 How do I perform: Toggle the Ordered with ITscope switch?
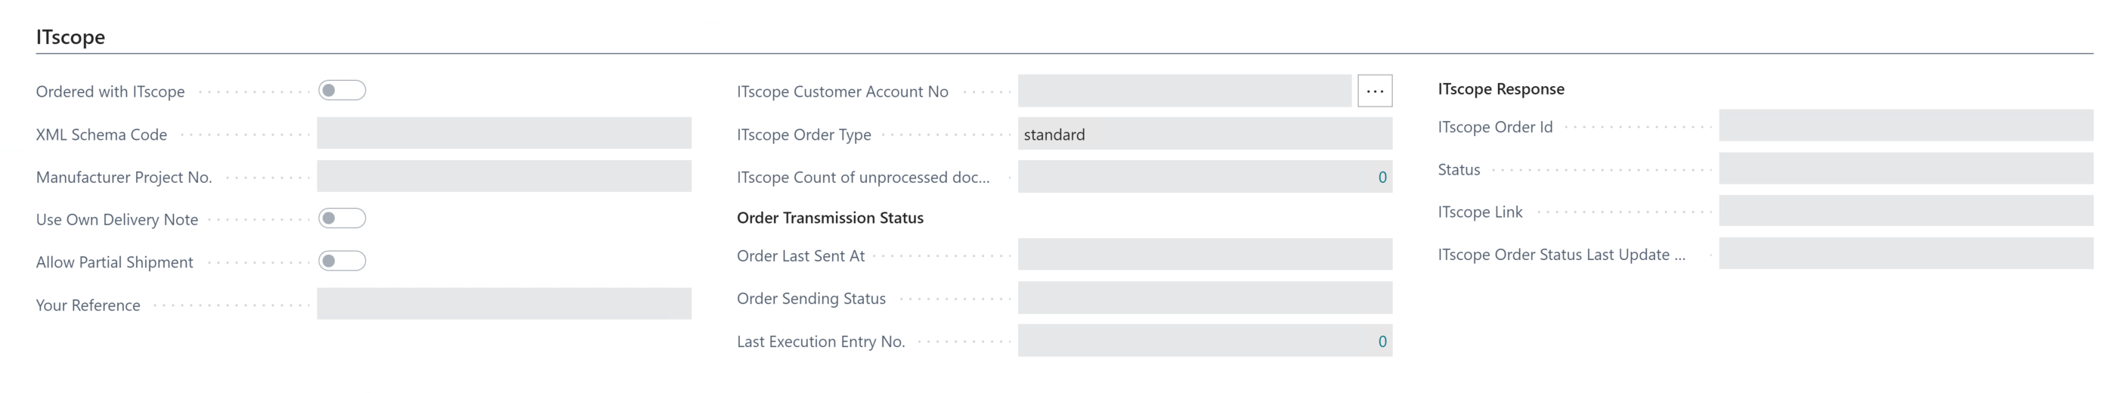(342, 90)
